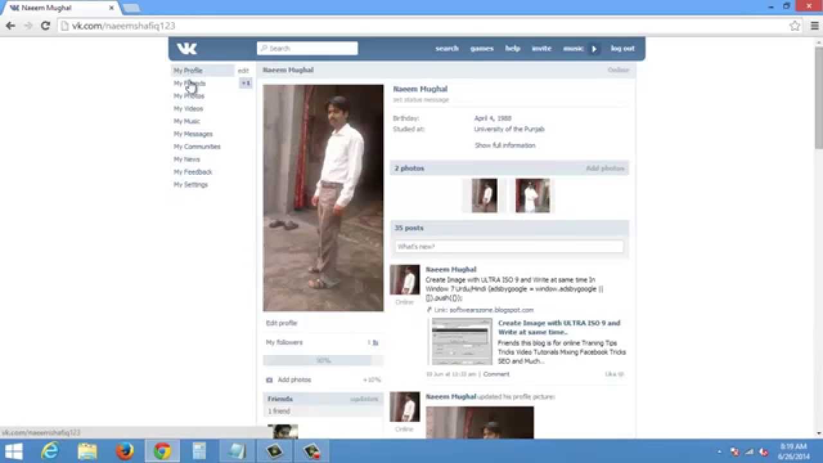The width and height of the screenshot is (823, 463).
Task: Switch to Chrome in the taskbar
Action: coord(162,451)
